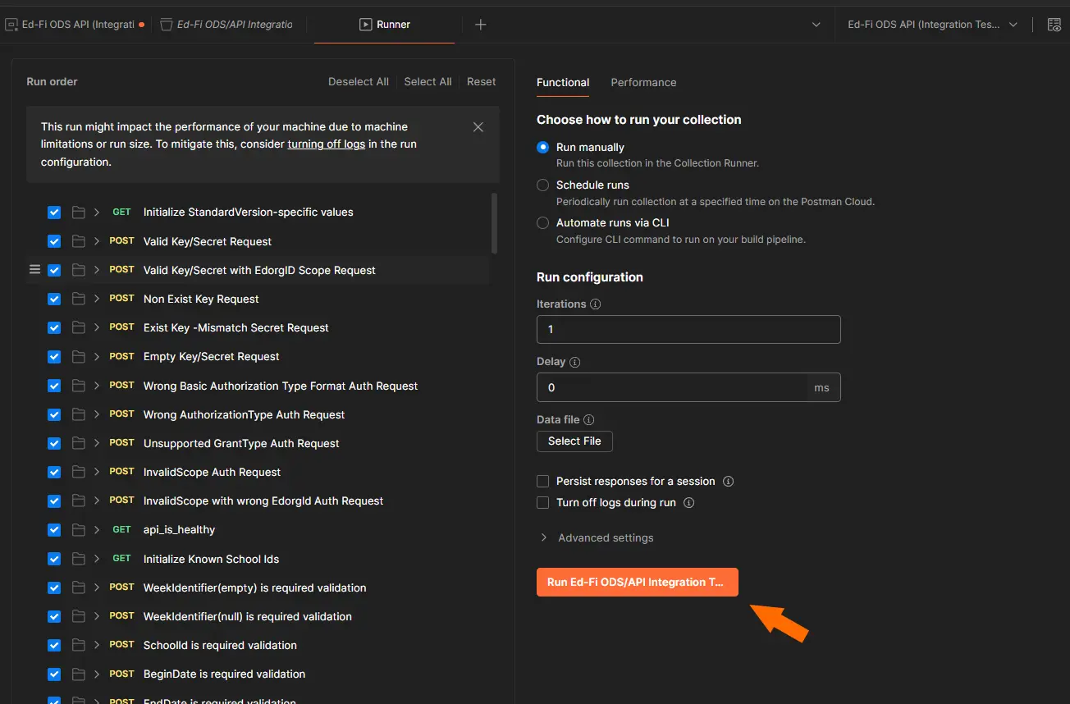Screen dimensions: 1070x704
Task: Click folder icon of BeginDate is required validation
Action: pyautogui.click(x=78, y=674)
